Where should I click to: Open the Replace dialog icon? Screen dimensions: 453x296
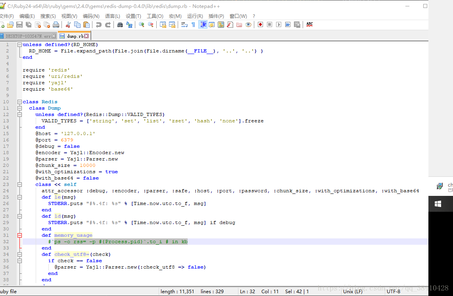coord(129,25)
